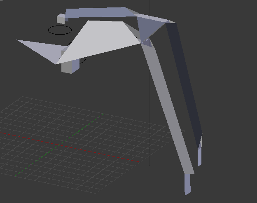Click the red X axis line on the grid
This screenshot has height=203, width=257.
point(103,154)
